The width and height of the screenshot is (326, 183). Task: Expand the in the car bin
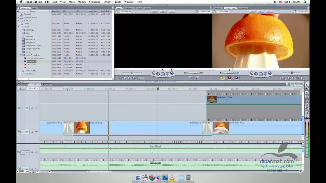pos(18,21)
